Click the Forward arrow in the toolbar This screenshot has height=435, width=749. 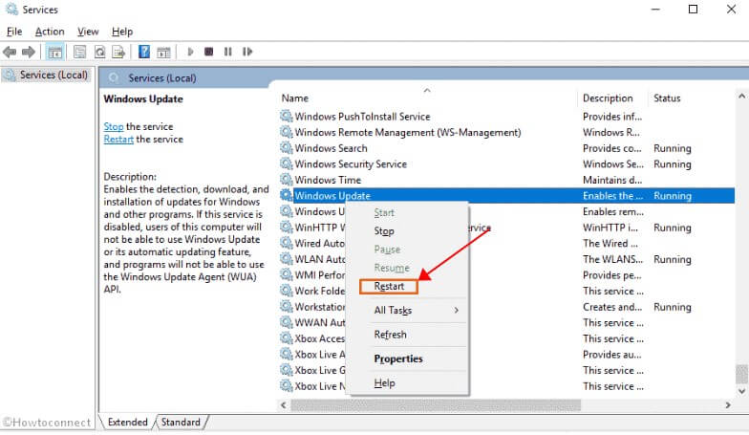pos(29,52)
